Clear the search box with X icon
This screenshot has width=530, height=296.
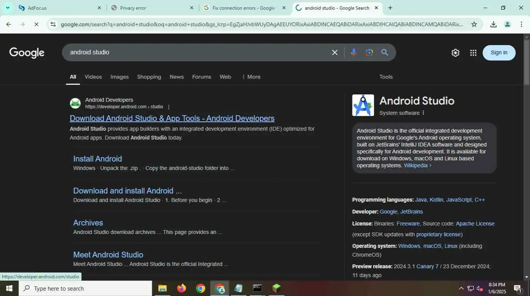(335, 52)
